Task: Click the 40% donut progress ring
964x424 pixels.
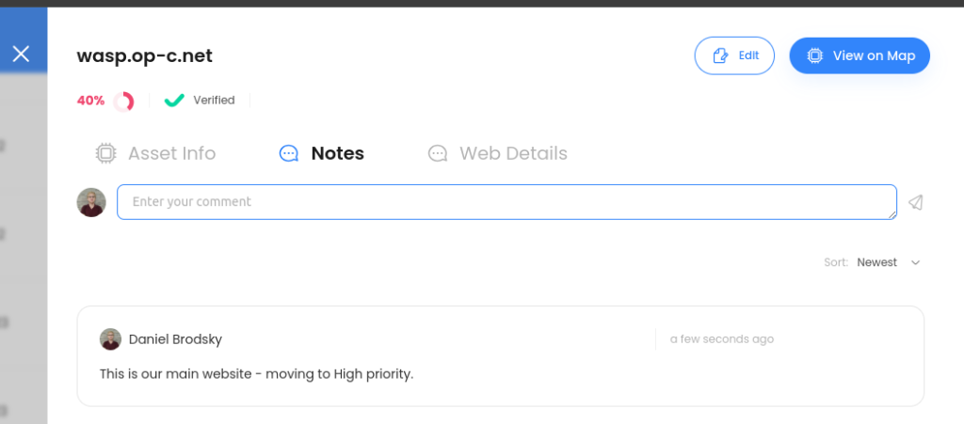Action: [x=123, y=101]
